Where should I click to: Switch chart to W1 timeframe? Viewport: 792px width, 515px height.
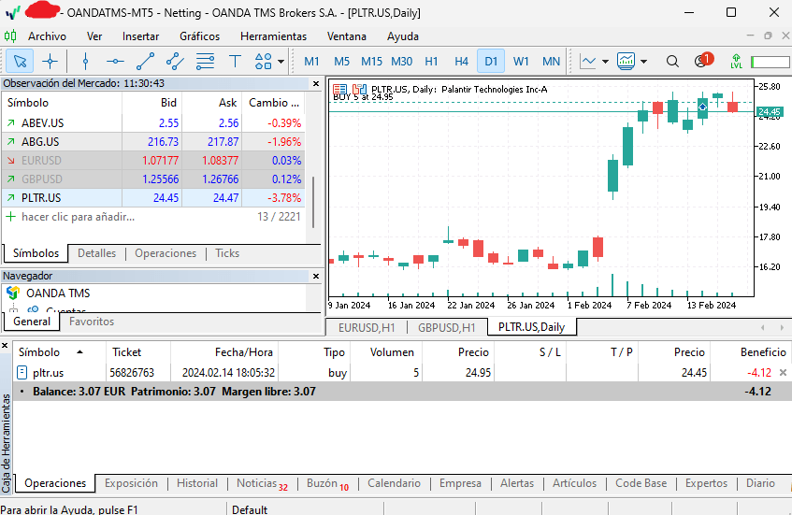coord(521,62)
